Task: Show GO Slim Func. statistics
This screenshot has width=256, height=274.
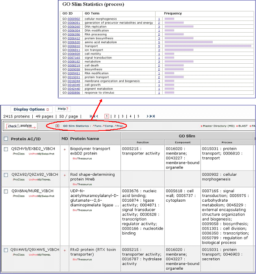Action: [x=96, y=126]
